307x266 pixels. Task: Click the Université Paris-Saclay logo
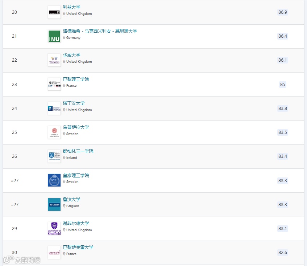tap(54, 253)
